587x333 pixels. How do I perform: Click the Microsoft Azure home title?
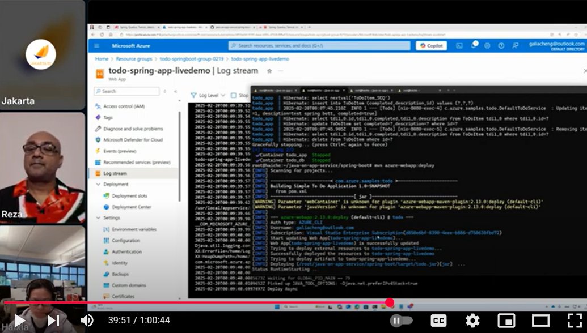click(130, 46)
